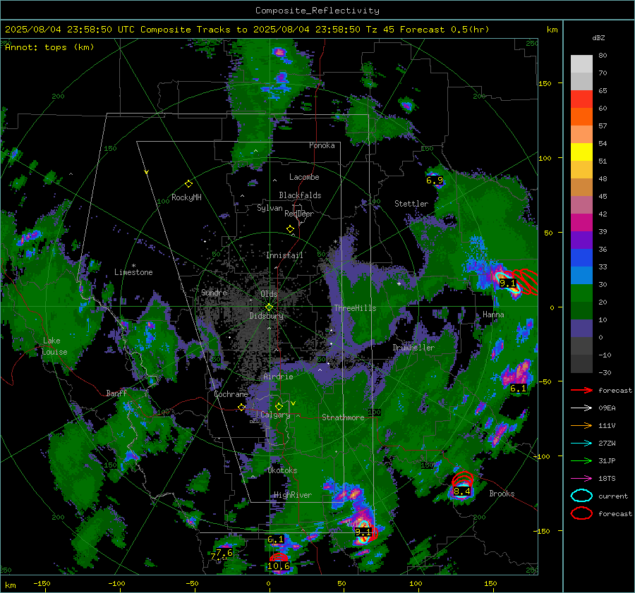The height and width of the screenshot is (593, 635).
Task: Click the UTC Composite Tracks timestamp header
Action: 247,30
